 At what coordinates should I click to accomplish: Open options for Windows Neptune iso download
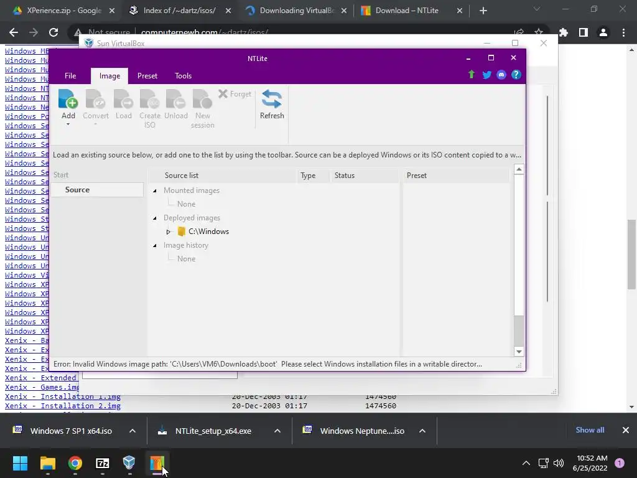(422, 431)
